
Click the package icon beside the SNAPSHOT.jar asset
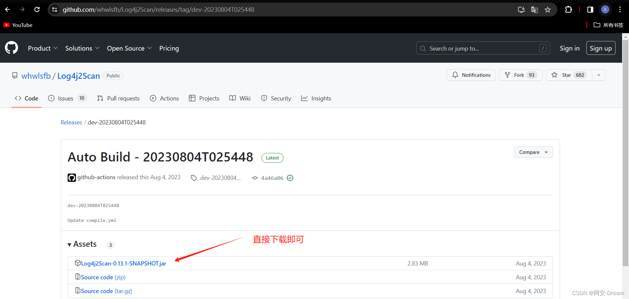click(78, 263)
